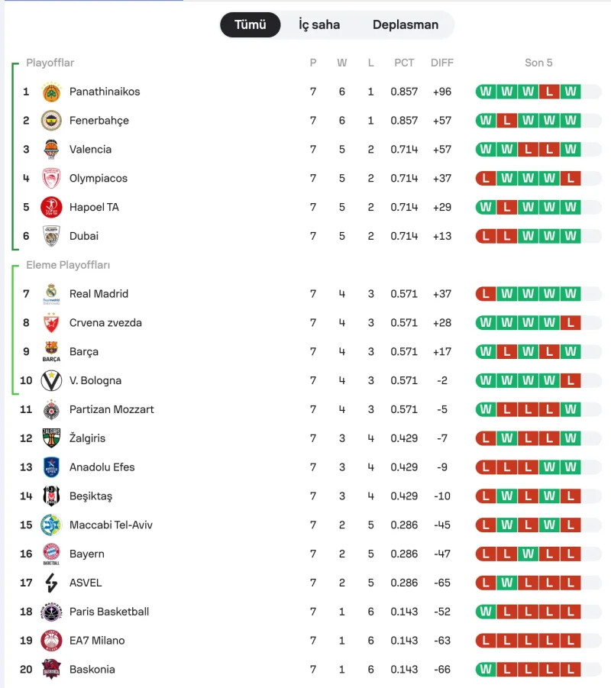The height and width of the screenshot is (688, 611).
Task: Sort by the DIFF column header
Action: pyautogui.click(x=442, y=63)
